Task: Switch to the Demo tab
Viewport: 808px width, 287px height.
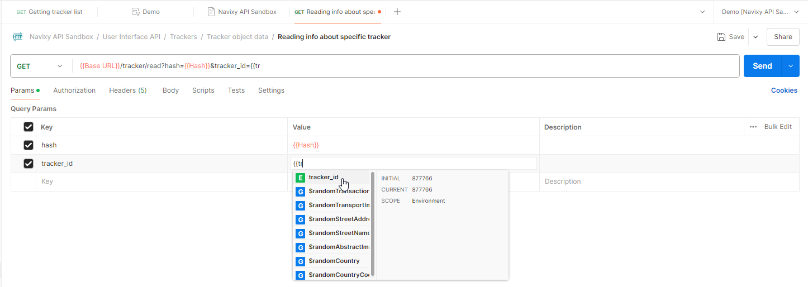Action: 146,12
